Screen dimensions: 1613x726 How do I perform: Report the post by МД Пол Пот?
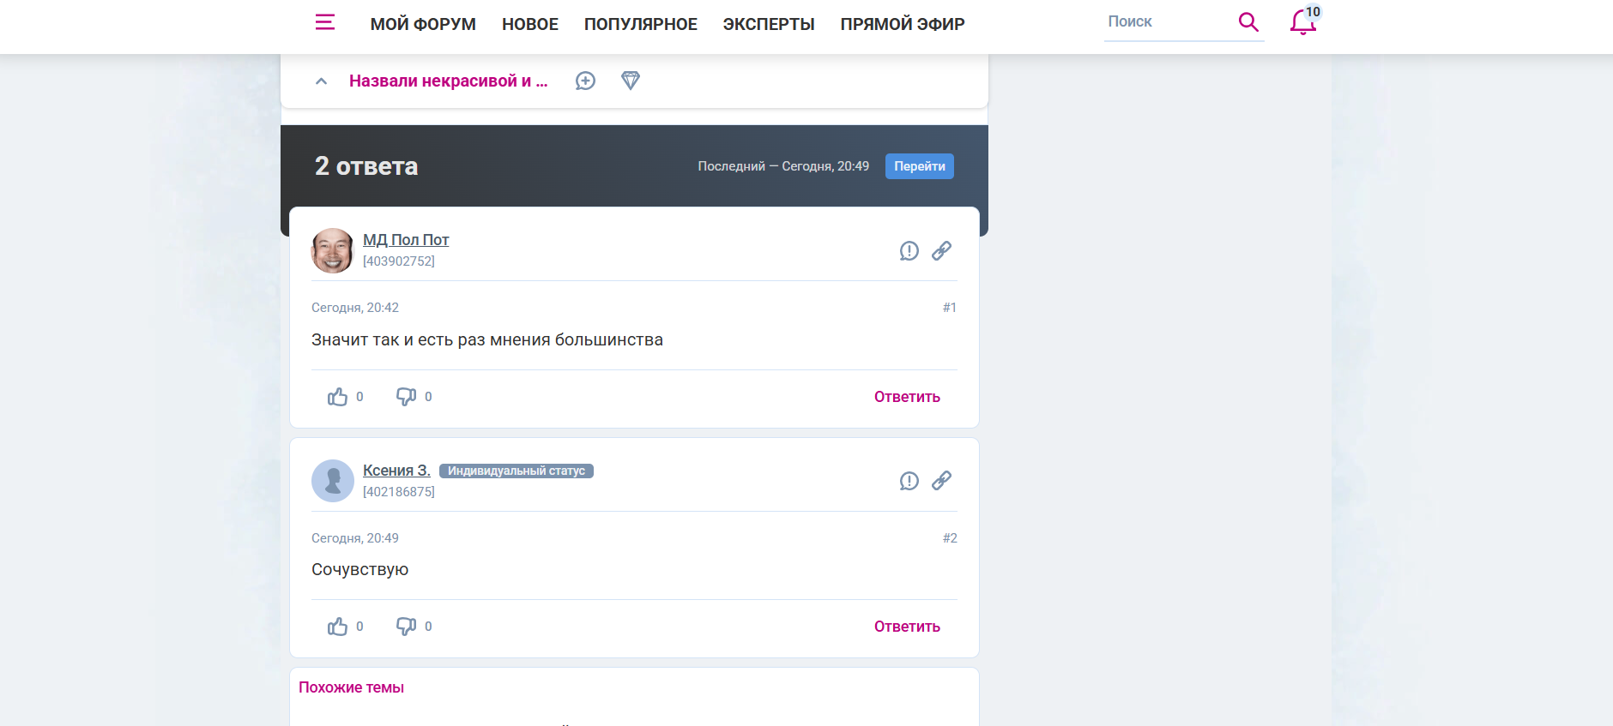[909, 250]
